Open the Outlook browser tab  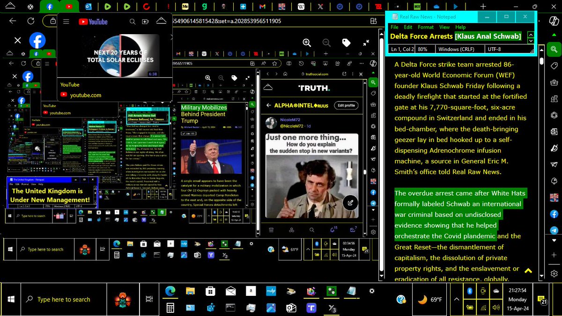89,7
